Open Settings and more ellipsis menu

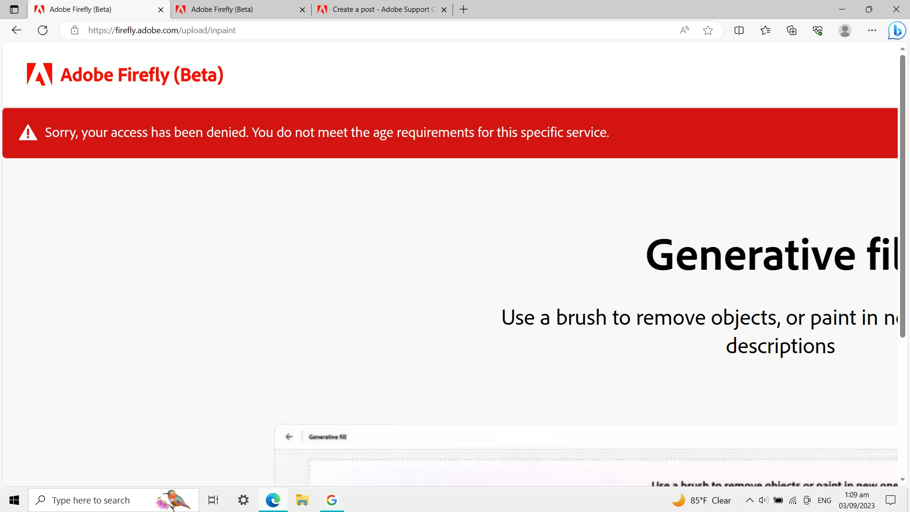pyautogui.click(x=872, y=30)
